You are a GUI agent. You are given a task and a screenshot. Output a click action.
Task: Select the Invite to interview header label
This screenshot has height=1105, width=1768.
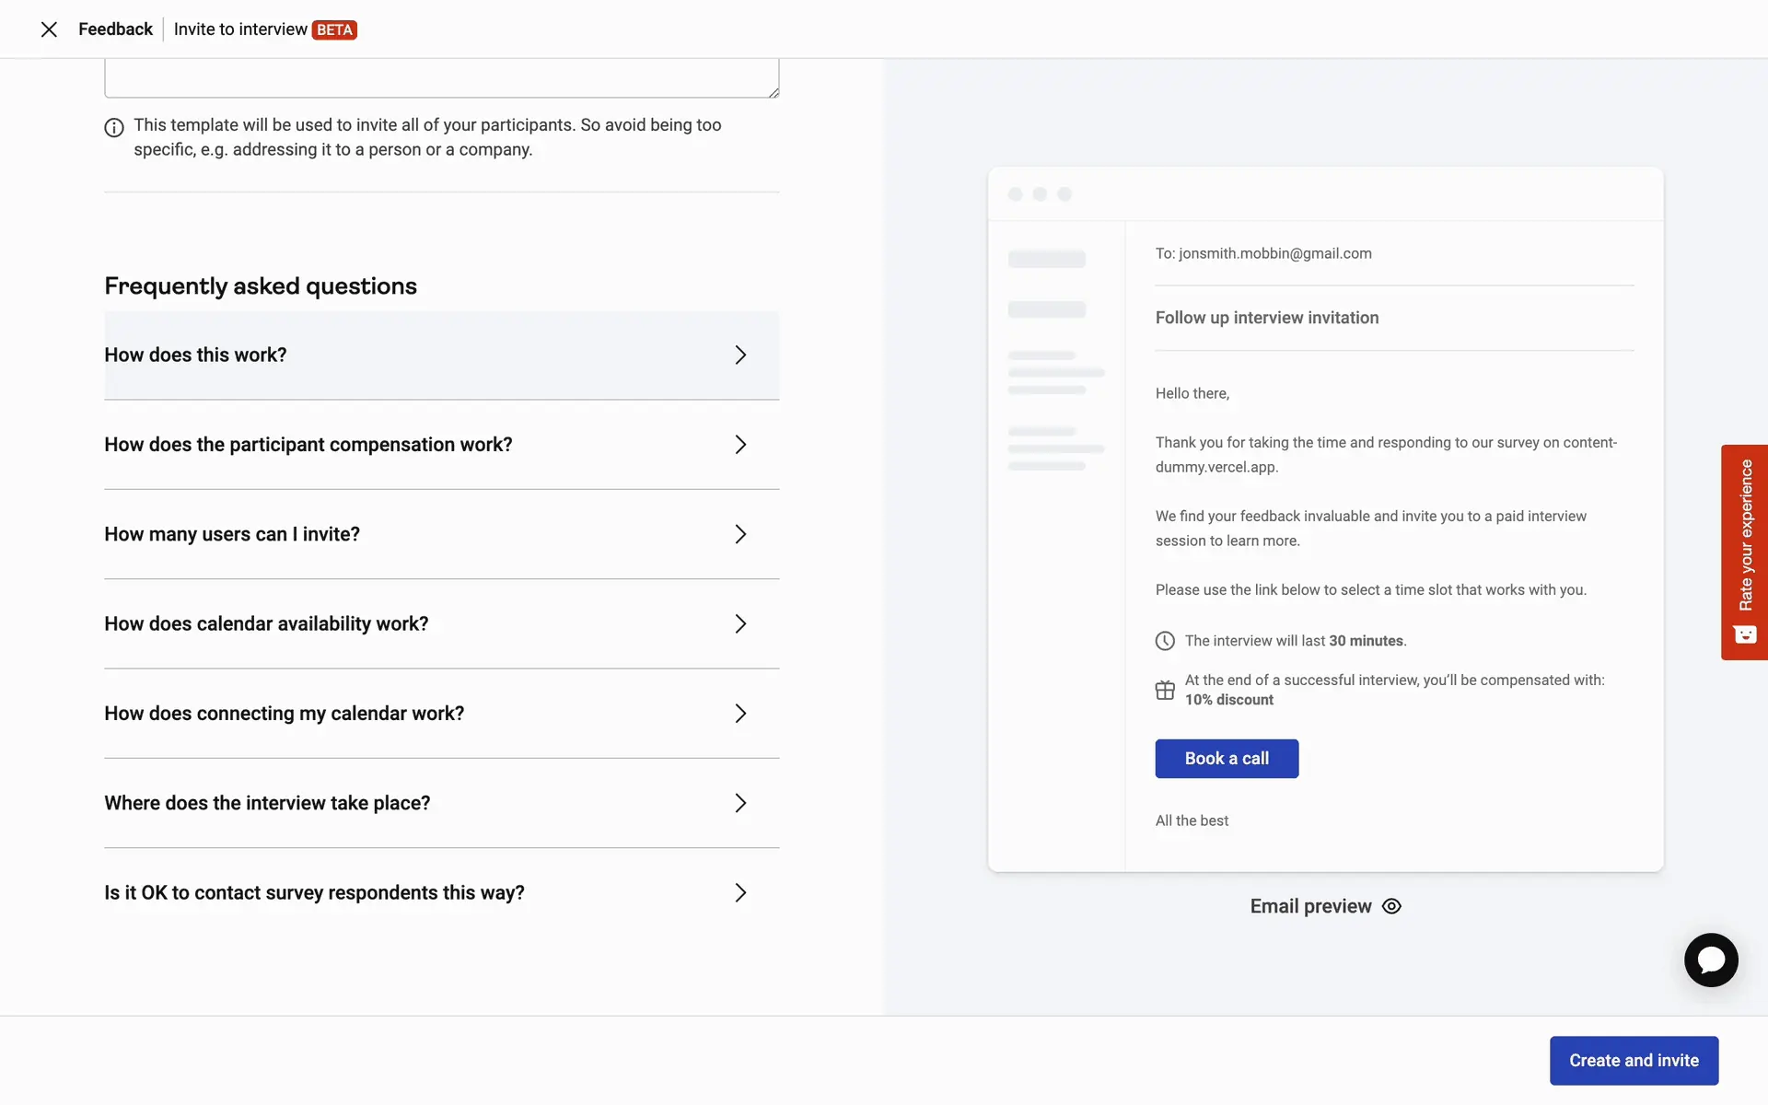240,29
